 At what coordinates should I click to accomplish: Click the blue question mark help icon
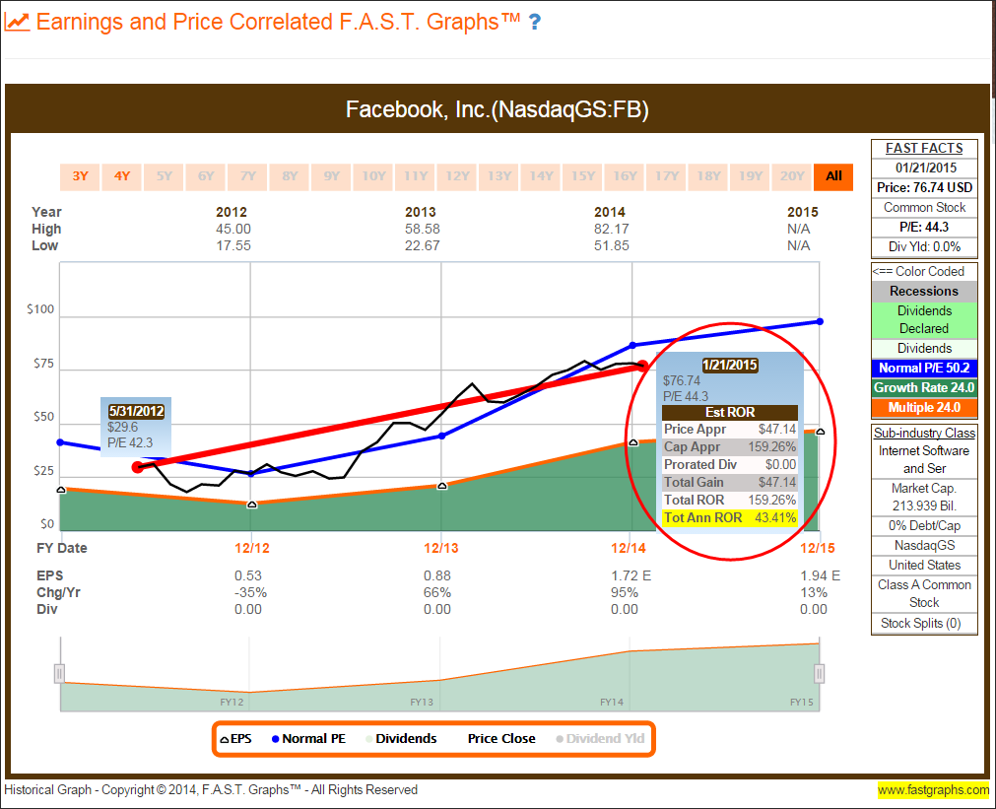point(535,23)
